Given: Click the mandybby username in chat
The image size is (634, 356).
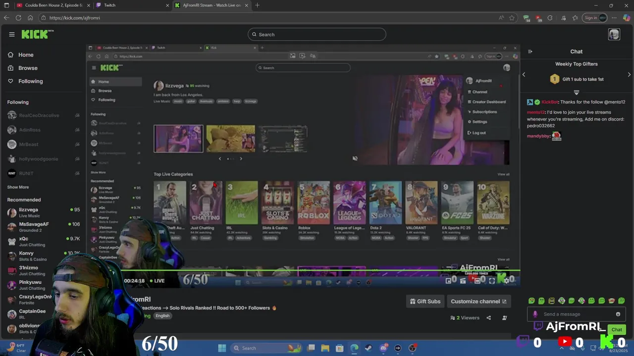Looking at the screenshot, I should coord(538,136).
